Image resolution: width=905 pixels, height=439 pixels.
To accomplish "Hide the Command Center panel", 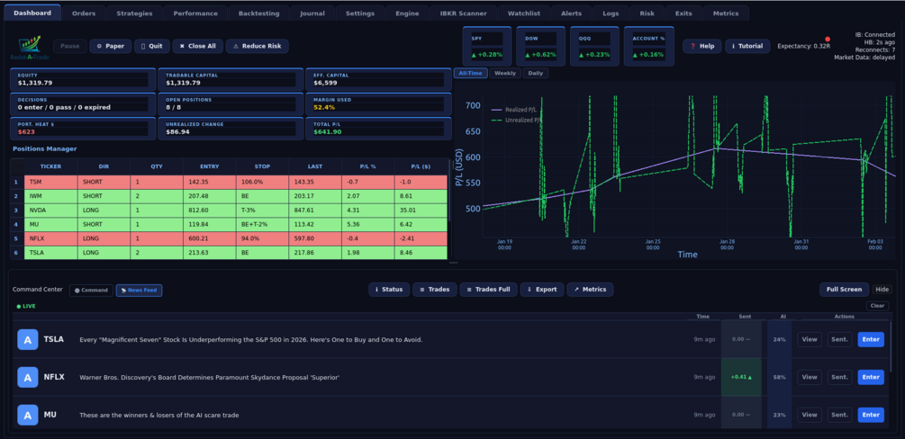I will [882, 290].
